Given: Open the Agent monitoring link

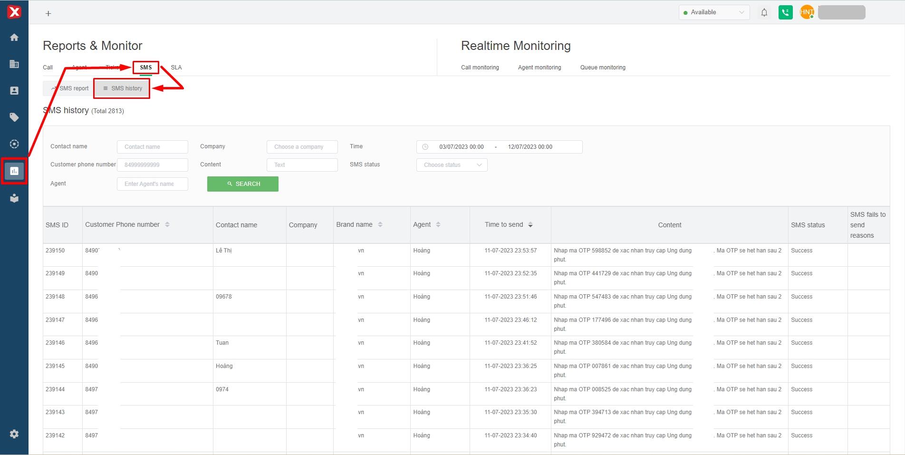Looking at the screenshot, I should click(539, 68).
